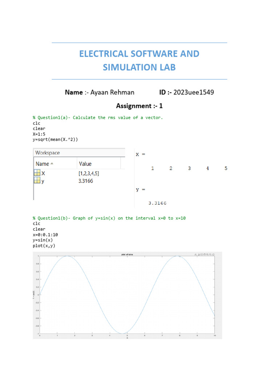Select variable name X in Workspace list
279x373 pixels.
click(43, 173)
